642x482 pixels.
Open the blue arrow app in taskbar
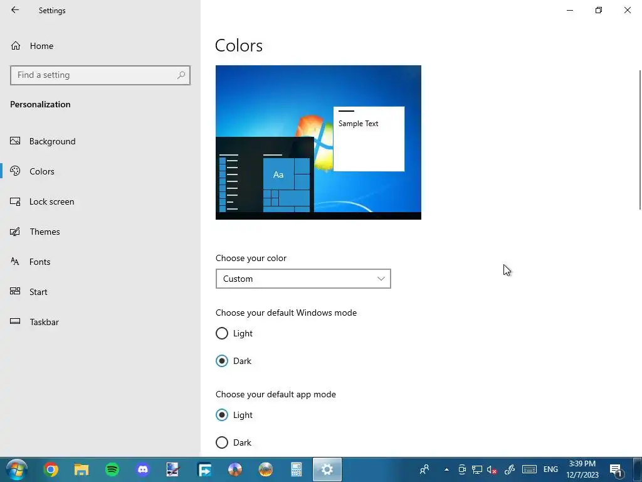(x=204, y=469)
